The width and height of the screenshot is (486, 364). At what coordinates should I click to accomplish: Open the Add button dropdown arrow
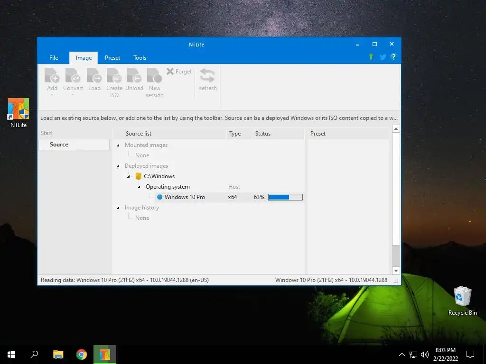52,95
